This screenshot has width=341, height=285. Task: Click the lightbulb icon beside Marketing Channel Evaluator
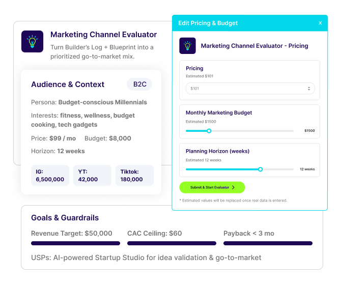point(32,42)
